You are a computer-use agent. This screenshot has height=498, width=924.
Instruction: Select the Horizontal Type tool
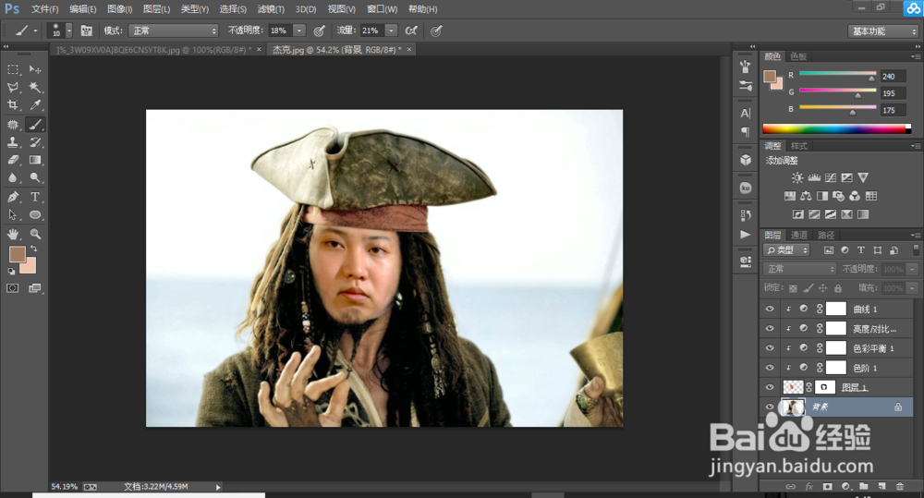[x=35, y=197]
